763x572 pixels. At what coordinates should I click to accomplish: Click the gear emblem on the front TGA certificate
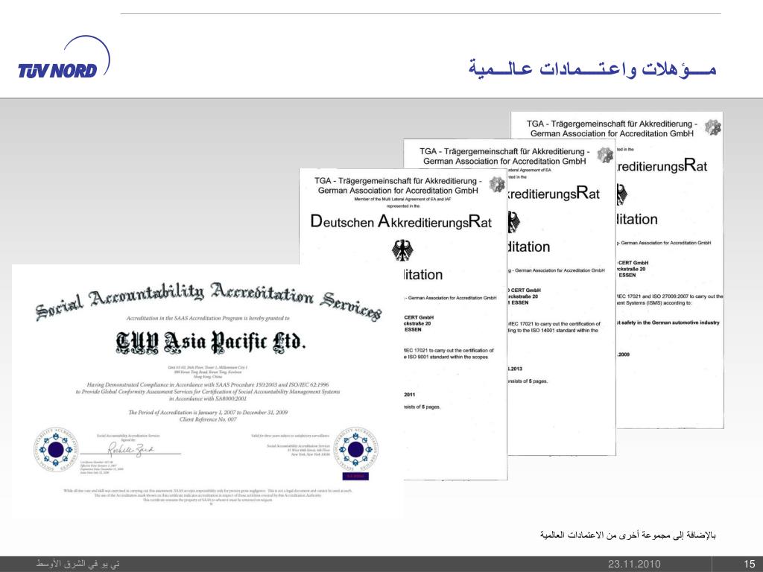coord(497,184)
